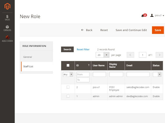Go to next page arrow
The height and width of the screenshot is (123, 165).
tap(160, 55)
